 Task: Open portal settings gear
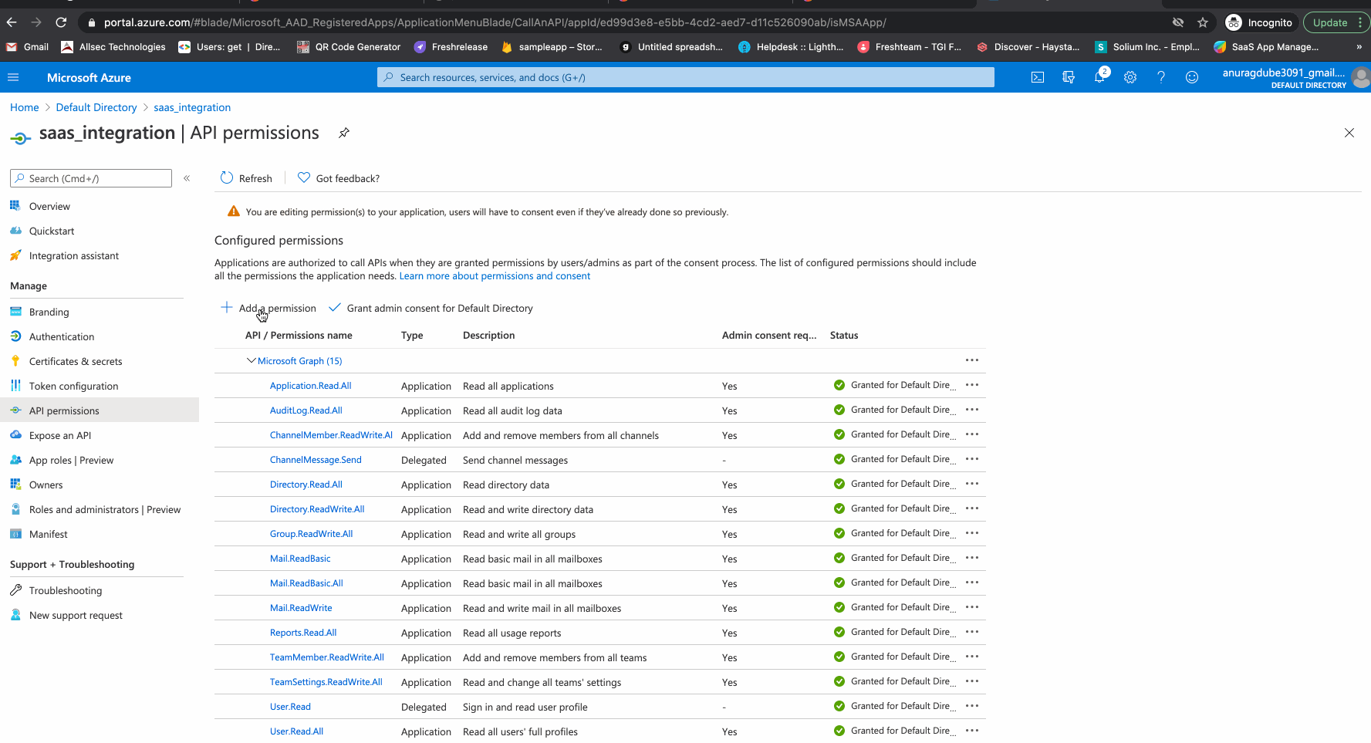(x=1130, y=77)
